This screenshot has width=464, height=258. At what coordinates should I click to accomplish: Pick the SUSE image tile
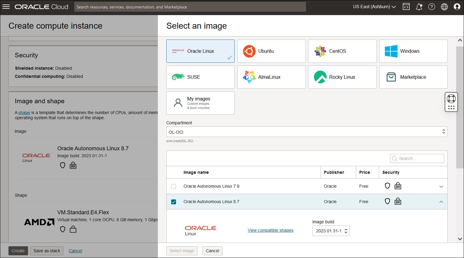200,77
